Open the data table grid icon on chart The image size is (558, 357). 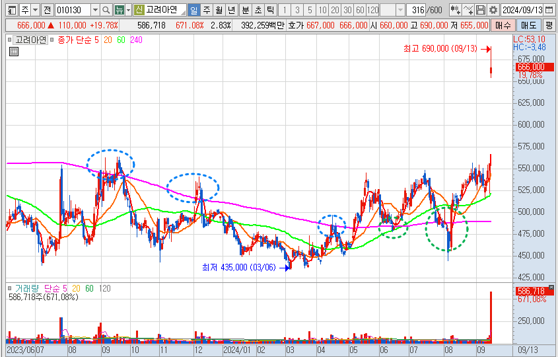tap(13, 52)
